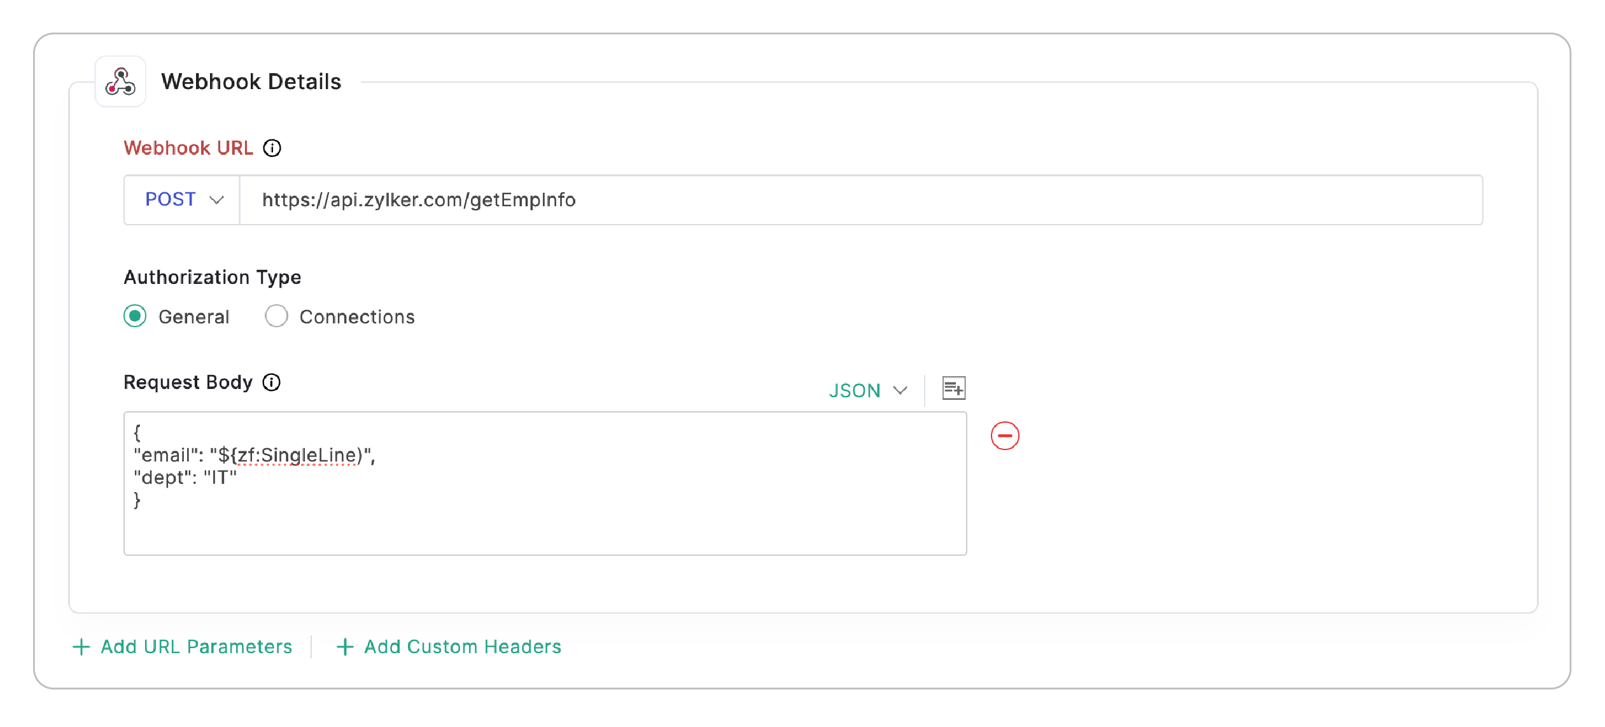
Task: Click info icon next to Webhook URL
Action: pyautogui.click(x=272, y=148)
